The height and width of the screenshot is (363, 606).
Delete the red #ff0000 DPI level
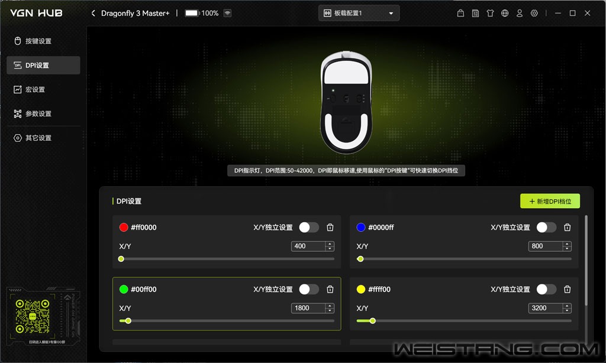coord(330,228)
